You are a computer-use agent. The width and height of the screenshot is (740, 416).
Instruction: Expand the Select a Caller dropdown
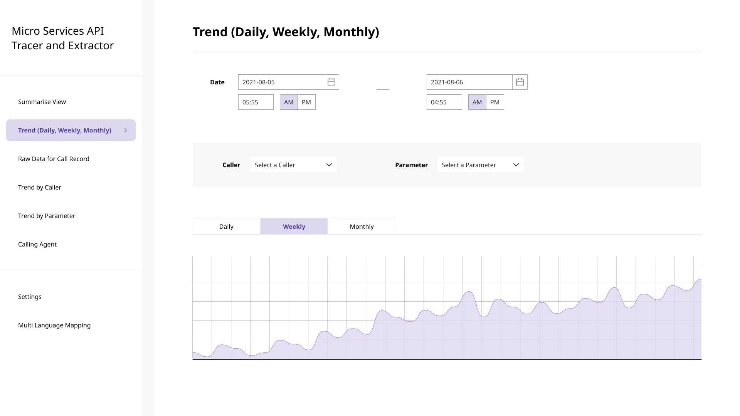coord(293,165)
